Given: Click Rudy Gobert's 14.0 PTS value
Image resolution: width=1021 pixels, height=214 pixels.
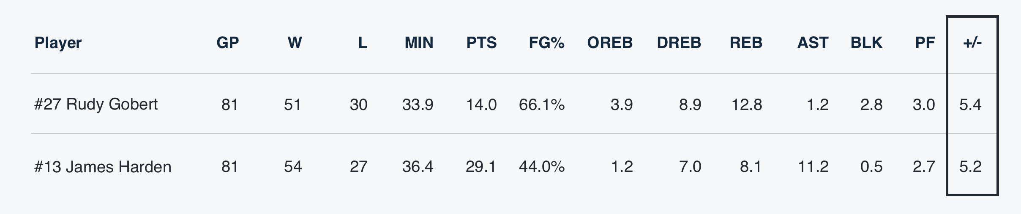Looking at the screenshot, I should pyautogui.click(x=481, y=104).
